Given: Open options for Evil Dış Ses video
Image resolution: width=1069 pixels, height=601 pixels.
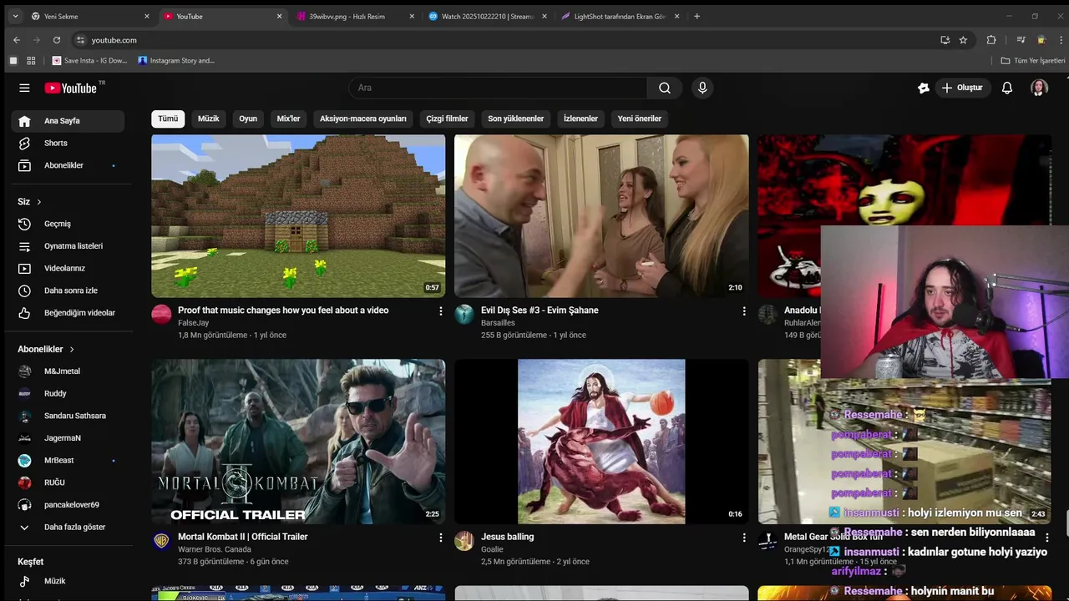Looking at the screenshot, I should coord(744,311).
